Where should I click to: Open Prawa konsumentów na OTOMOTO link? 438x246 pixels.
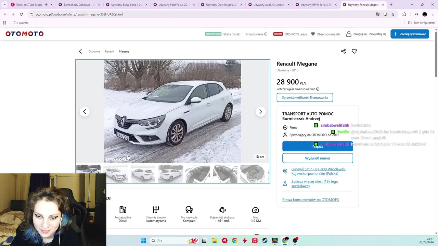click(311, 200)
